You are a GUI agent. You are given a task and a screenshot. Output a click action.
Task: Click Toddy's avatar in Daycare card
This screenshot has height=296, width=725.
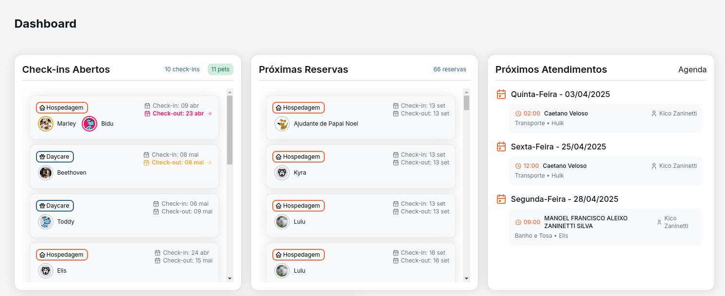tap(46, 222)
